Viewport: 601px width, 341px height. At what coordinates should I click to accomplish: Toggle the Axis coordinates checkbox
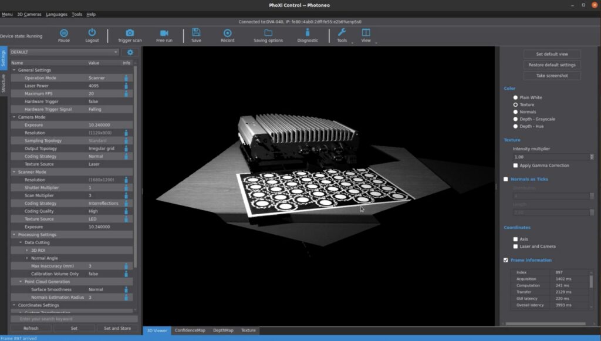tap(516, 239)
